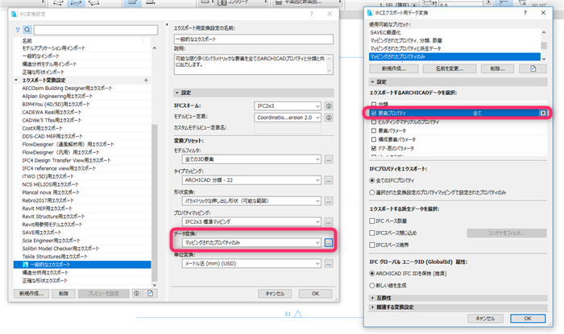
Task: Click the plus icon beside エクスポート変換設定
Action: (x=146, y=80)
